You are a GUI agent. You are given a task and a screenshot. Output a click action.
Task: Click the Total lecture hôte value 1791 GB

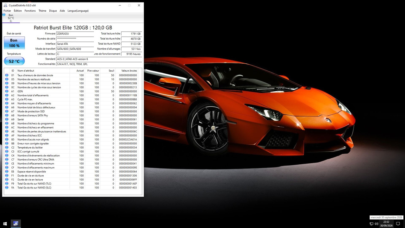132,34
